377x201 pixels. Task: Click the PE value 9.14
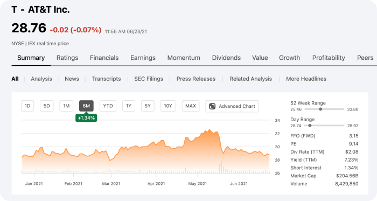coord(354,144)
